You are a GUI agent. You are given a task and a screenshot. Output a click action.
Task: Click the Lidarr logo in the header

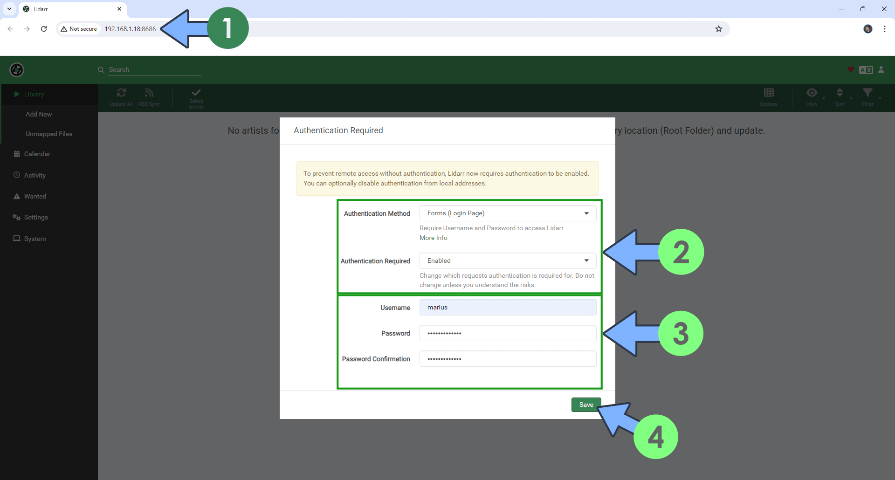point(17,69)
